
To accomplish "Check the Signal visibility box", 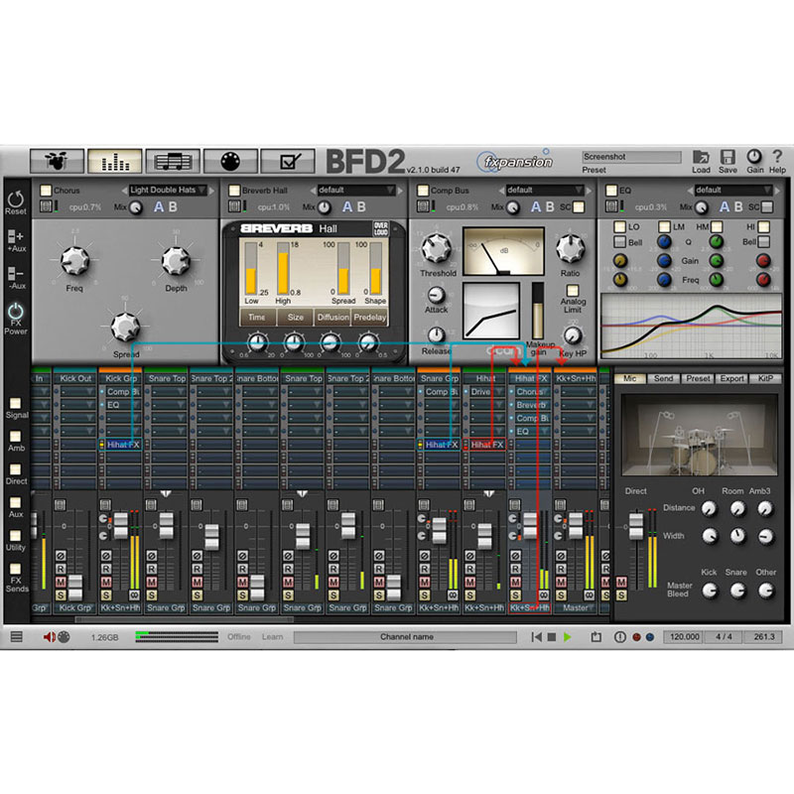I will [17, 401].
